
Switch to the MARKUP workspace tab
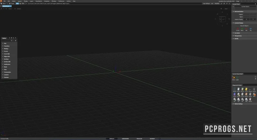pos(152,139)
